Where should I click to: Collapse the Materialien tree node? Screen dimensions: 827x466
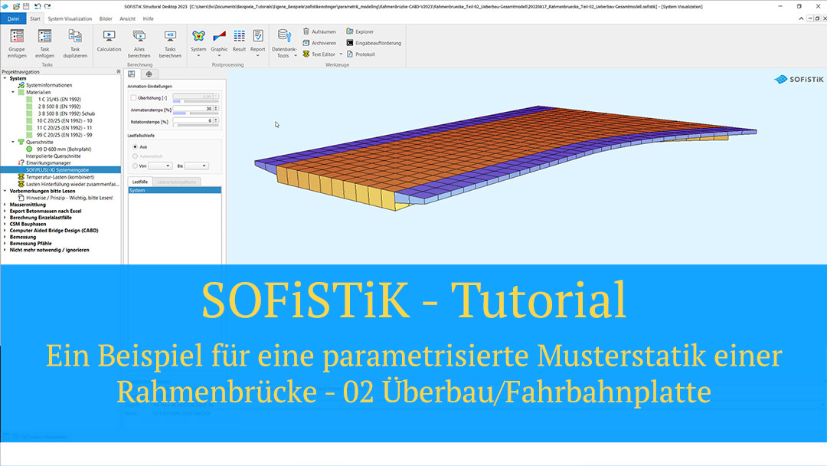pos(12,92)
